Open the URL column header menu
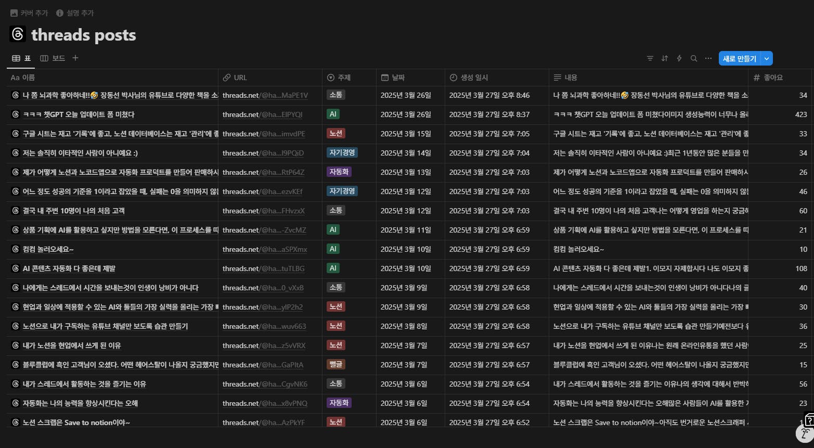The image size is (814, 448). [x=270, y=78]
